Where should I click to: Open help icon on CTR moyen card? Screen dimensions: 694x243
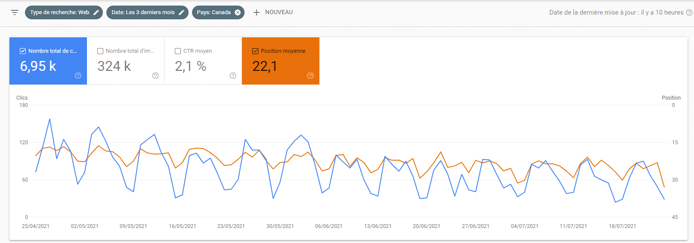pos(233,76)
